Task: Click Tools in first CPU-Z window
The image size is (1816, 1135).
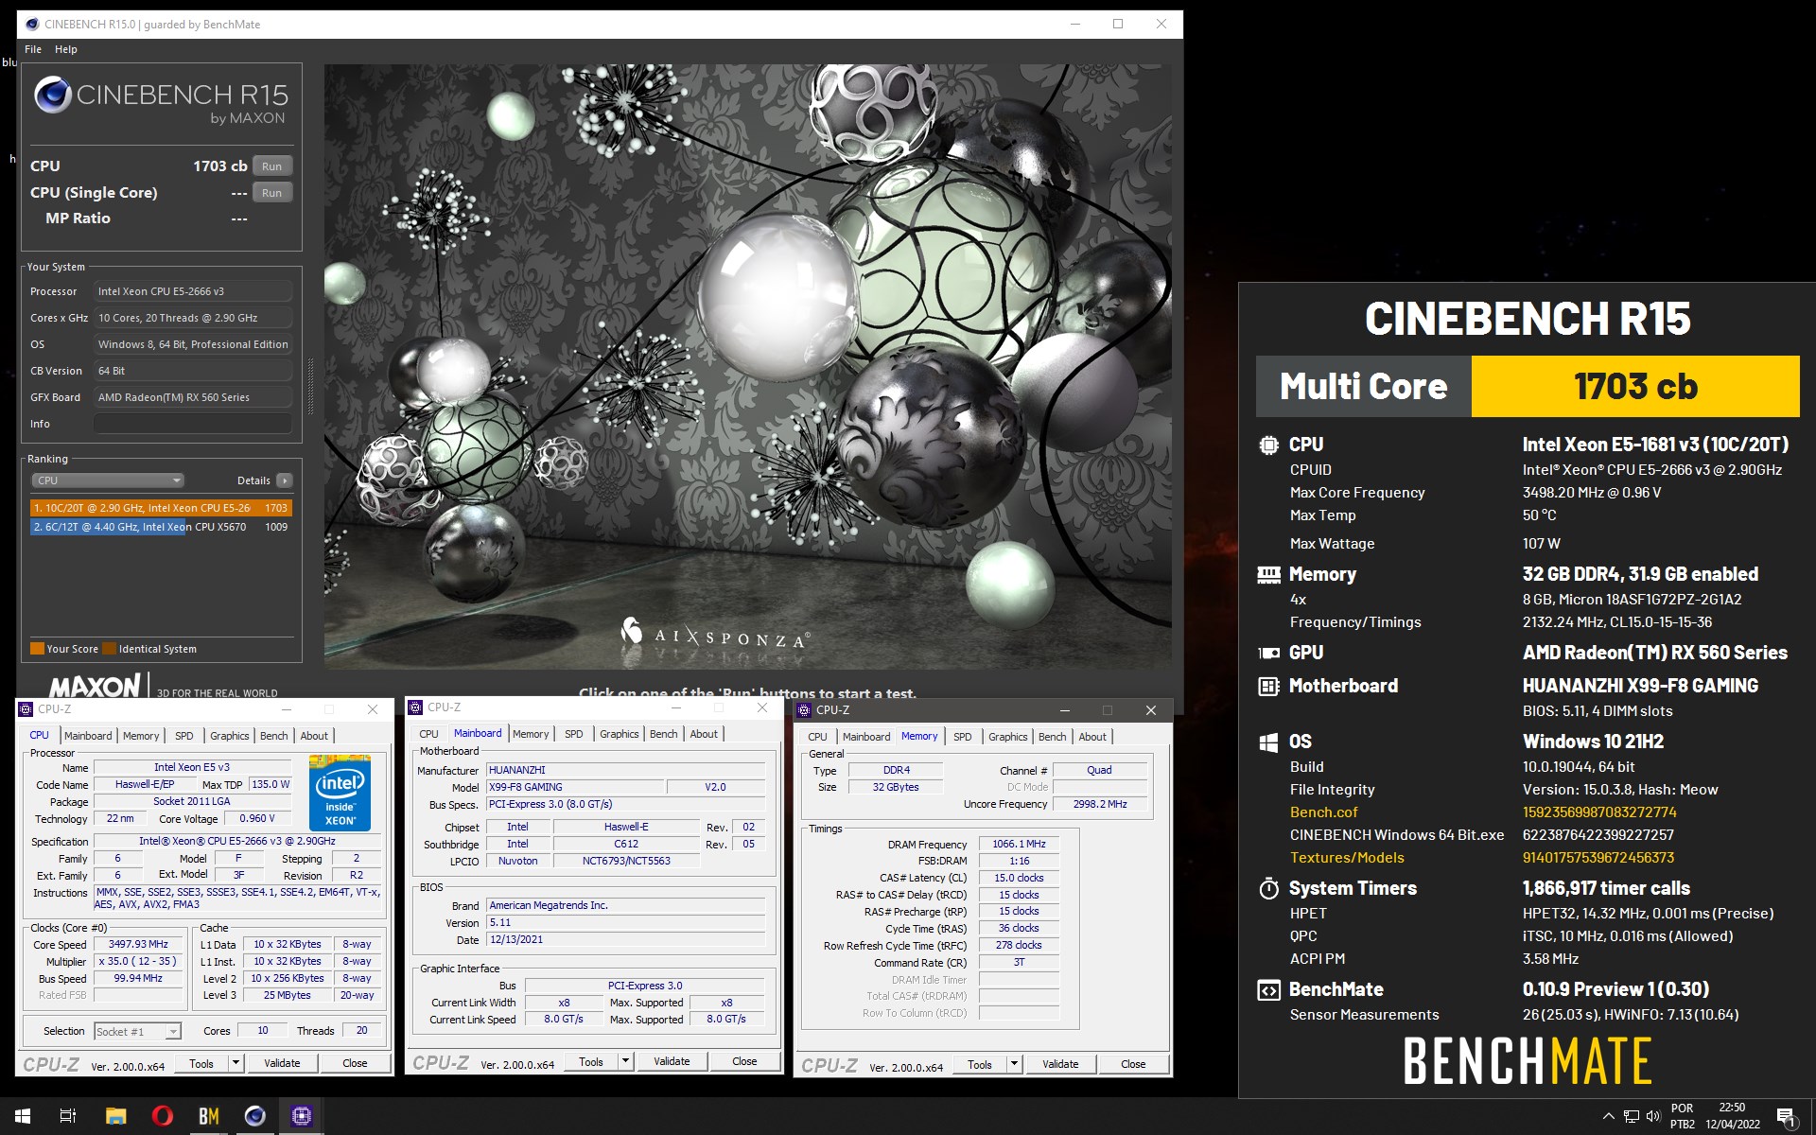Action: (x=201, y=1063)
